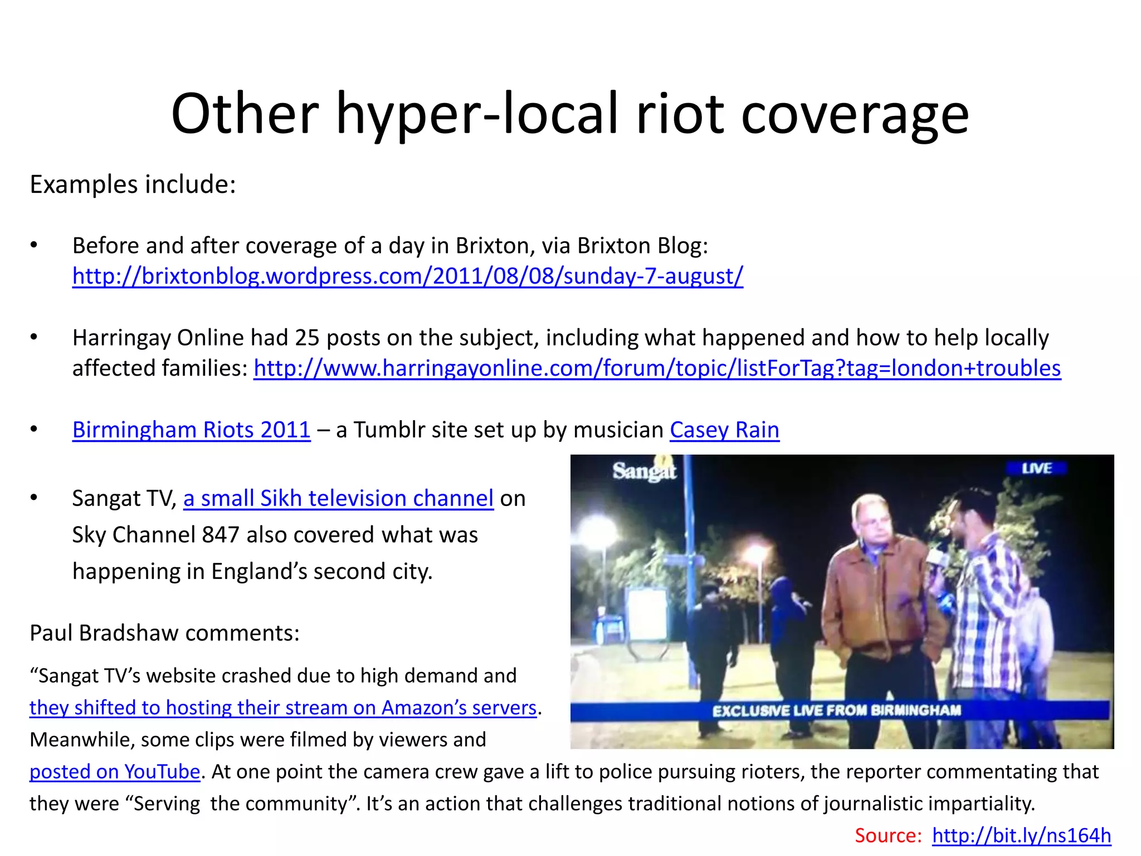
Task: Click the 'happening in England's second city.' line
Action: (252, 572)
